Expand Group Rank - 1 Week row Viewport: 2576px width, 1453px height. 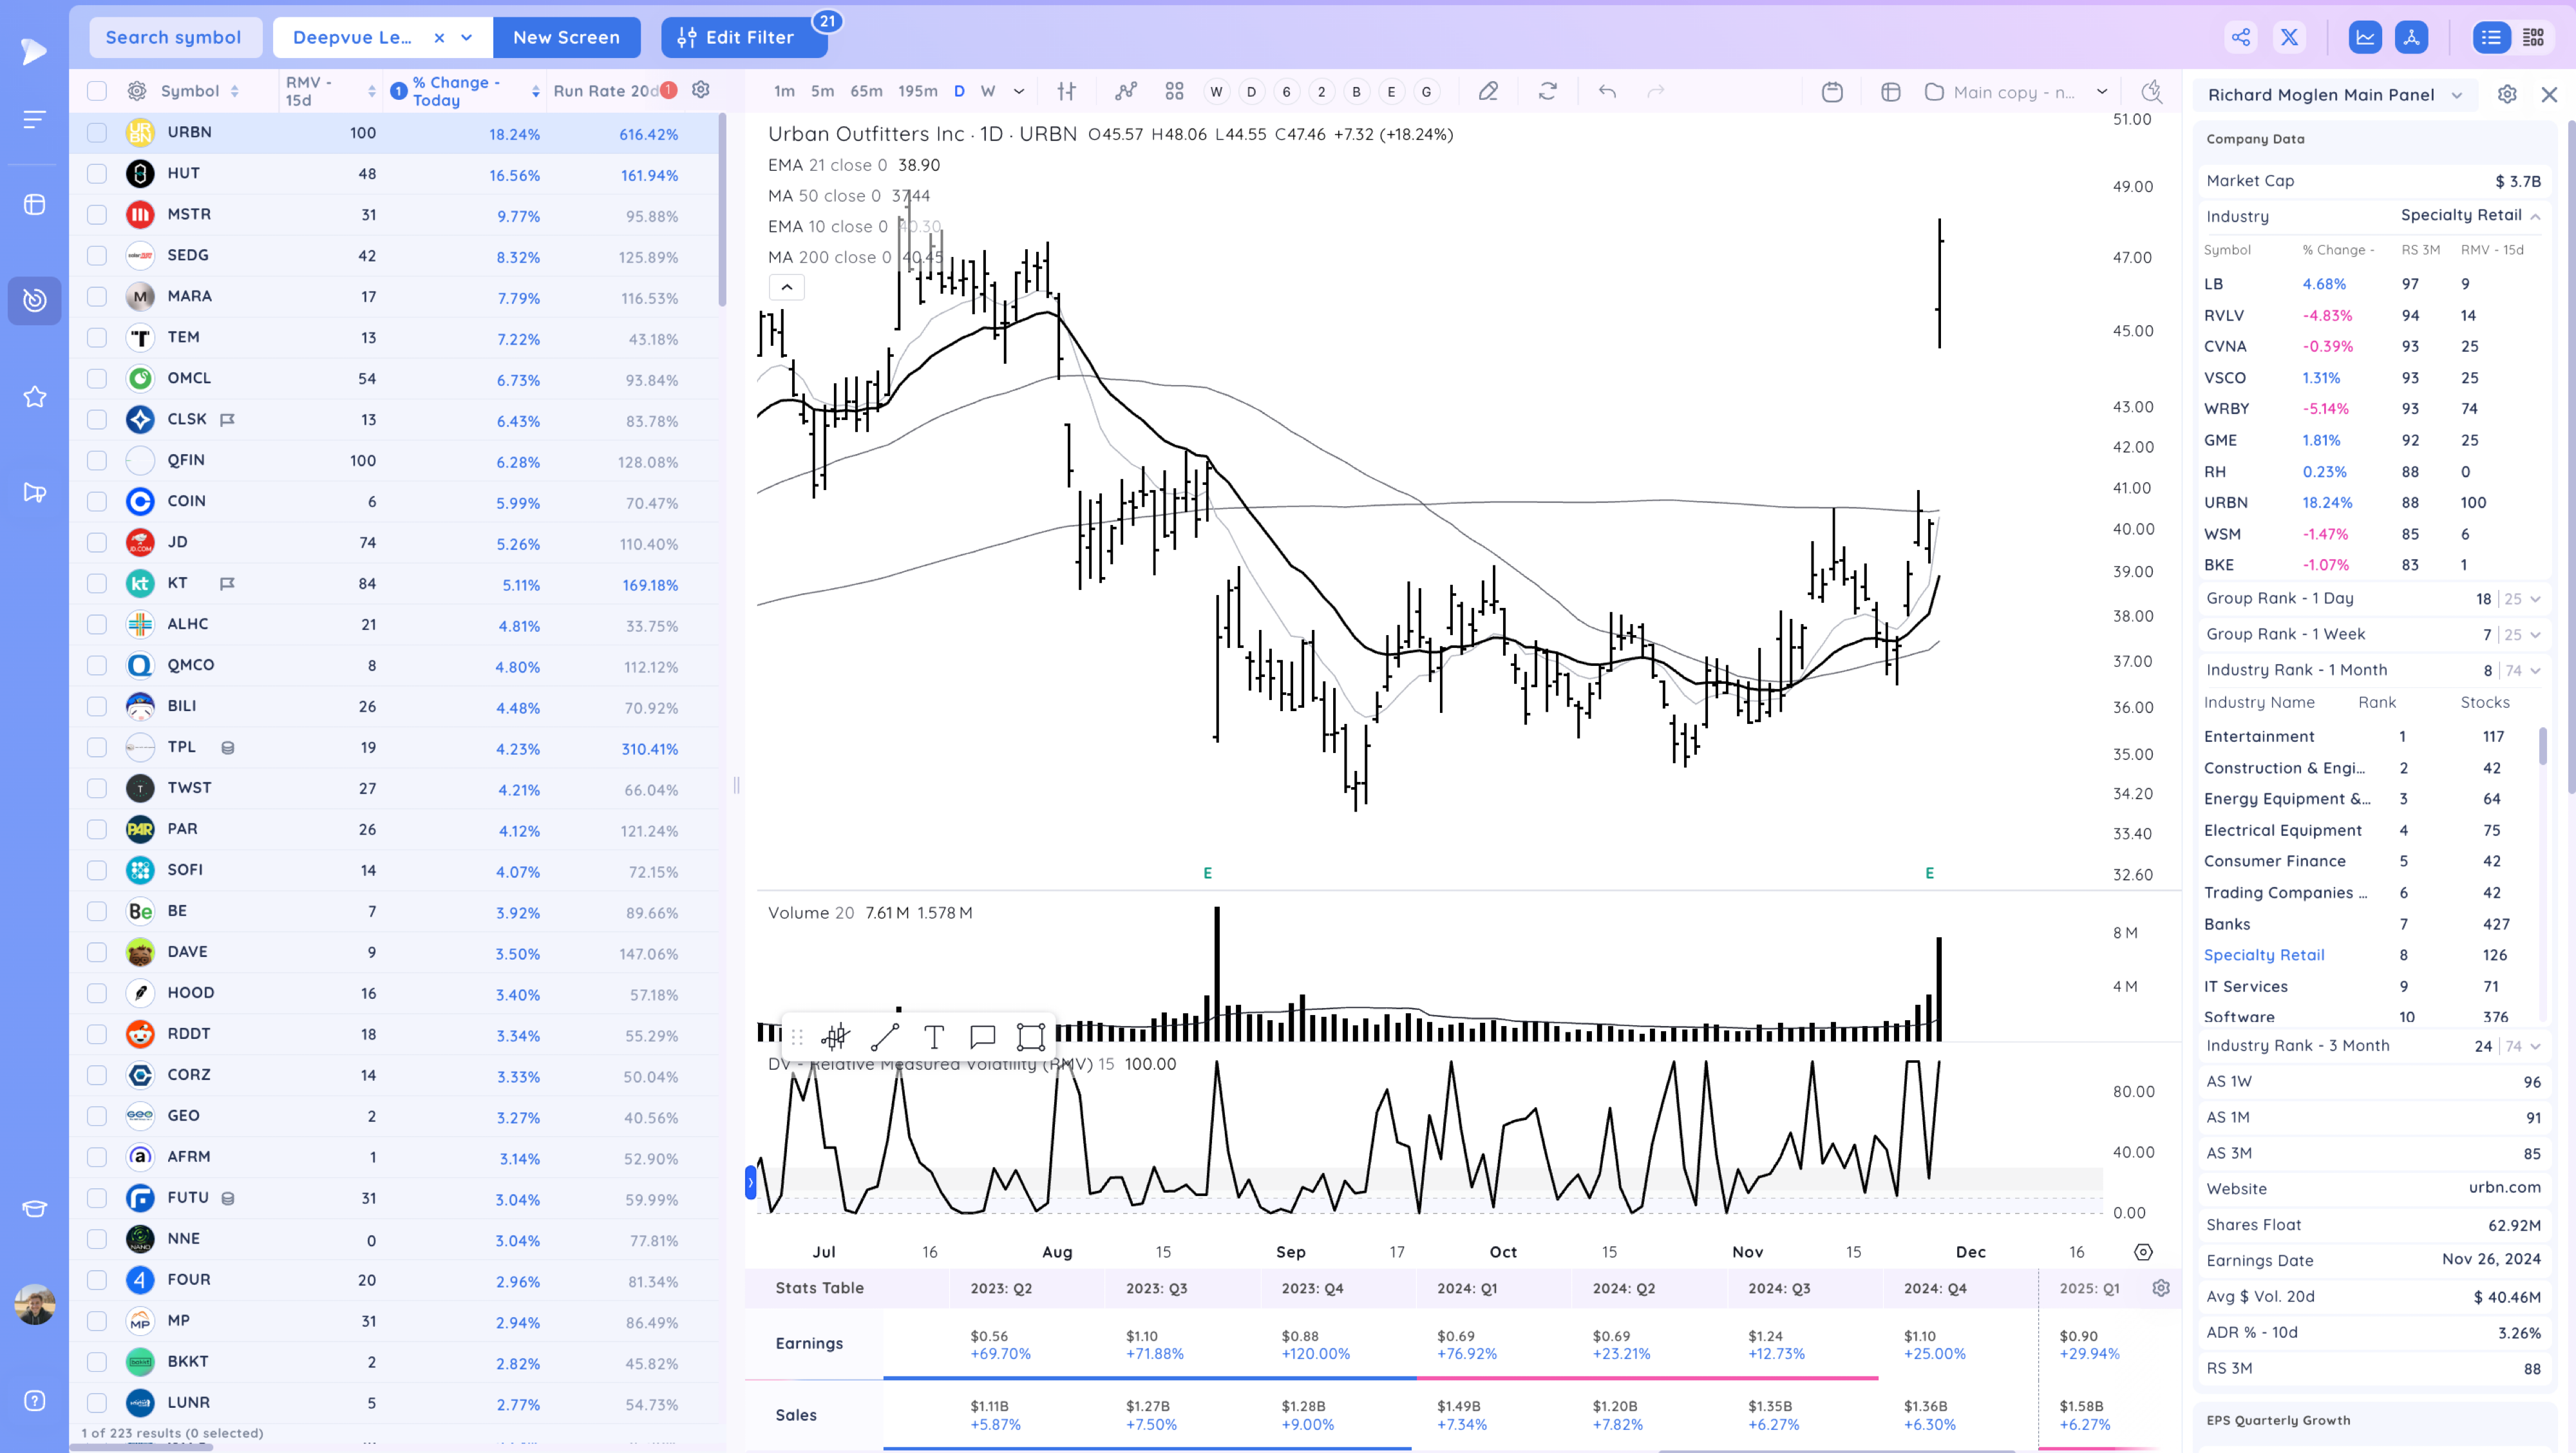pos(2535,634)
